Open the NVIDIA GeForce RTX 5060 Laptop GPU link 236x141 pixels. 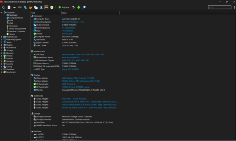tap(81, 81)
